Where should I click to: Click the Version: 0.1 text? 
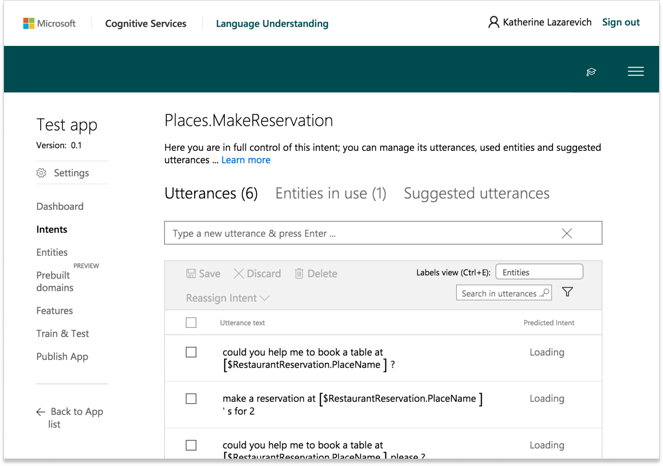pos(59,146)
